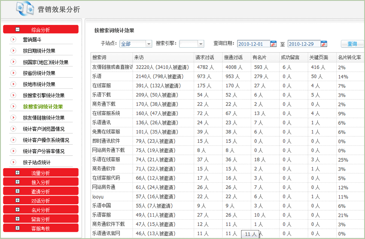Collapse the 综合分析 section
Viewport: 365px width, 239px height.
tap(18, 30)
